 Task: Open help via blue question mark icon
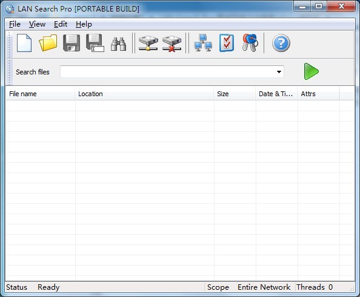pos(281,43)
